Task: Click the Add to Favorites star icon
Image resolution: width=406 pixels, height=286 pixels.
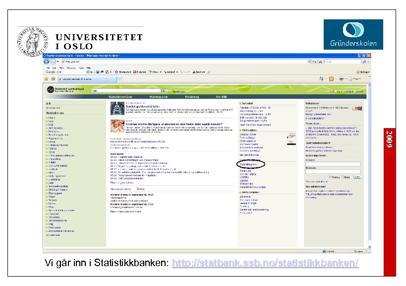Action: (x=53, y=79)
